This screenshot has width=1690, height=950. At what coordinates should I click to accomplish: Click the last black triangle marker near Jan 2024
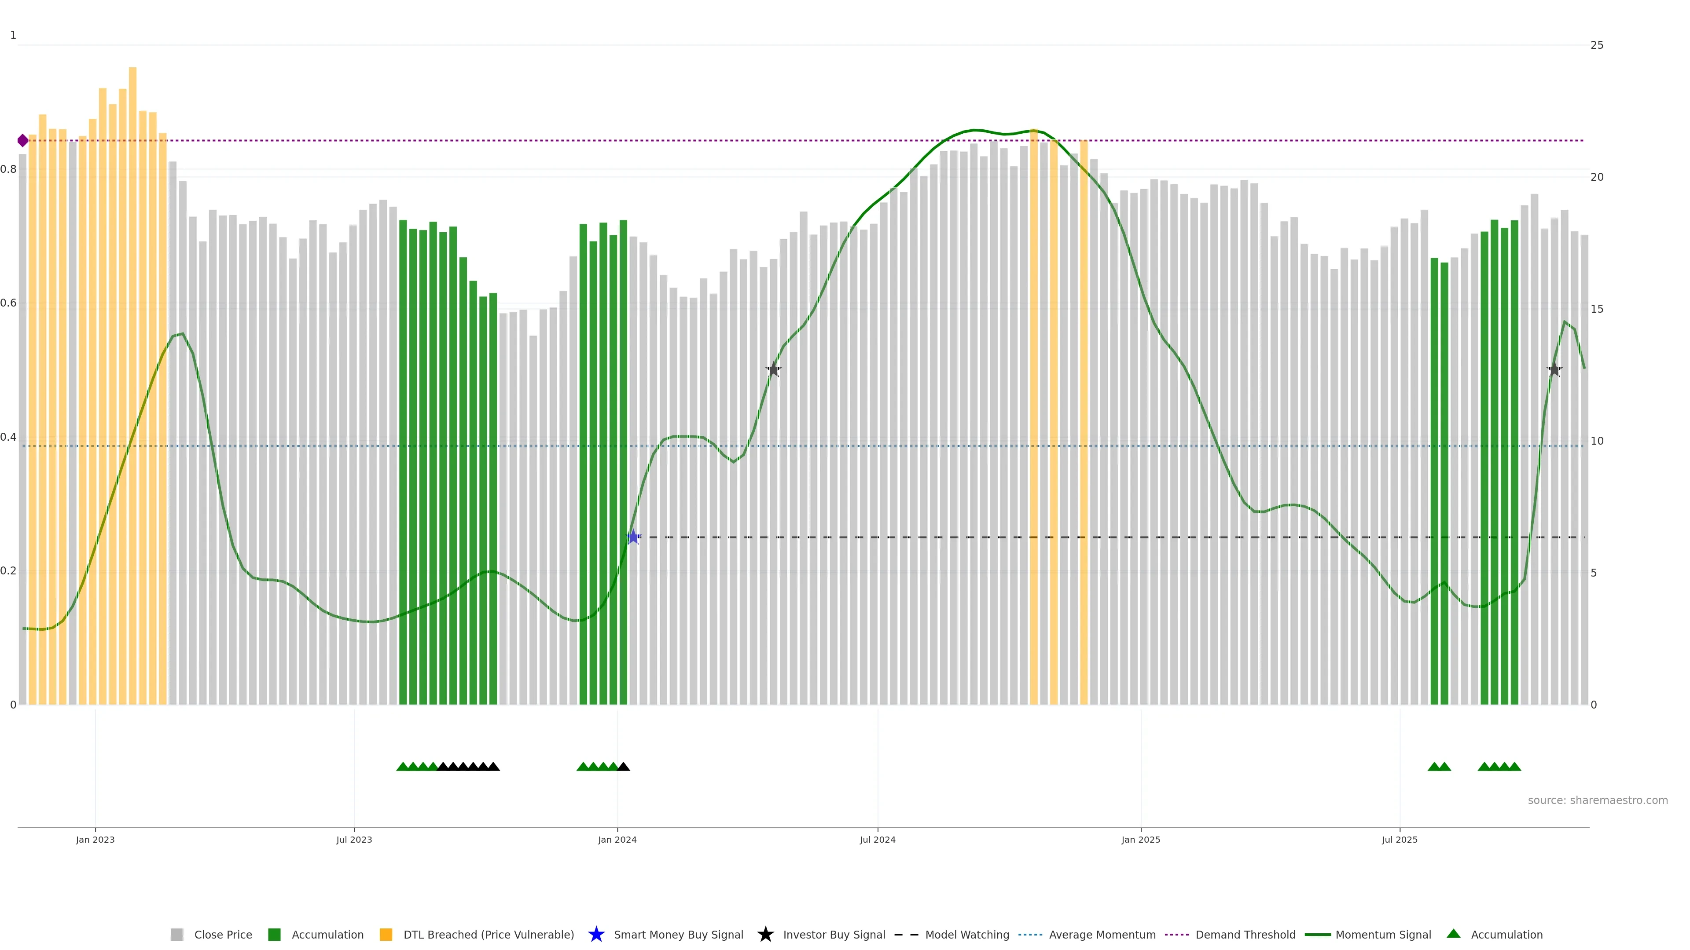623,767
